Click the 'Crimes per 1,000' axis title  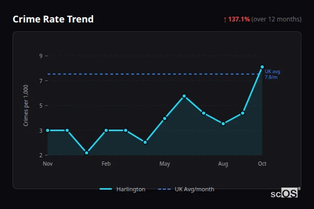[26, 106]
